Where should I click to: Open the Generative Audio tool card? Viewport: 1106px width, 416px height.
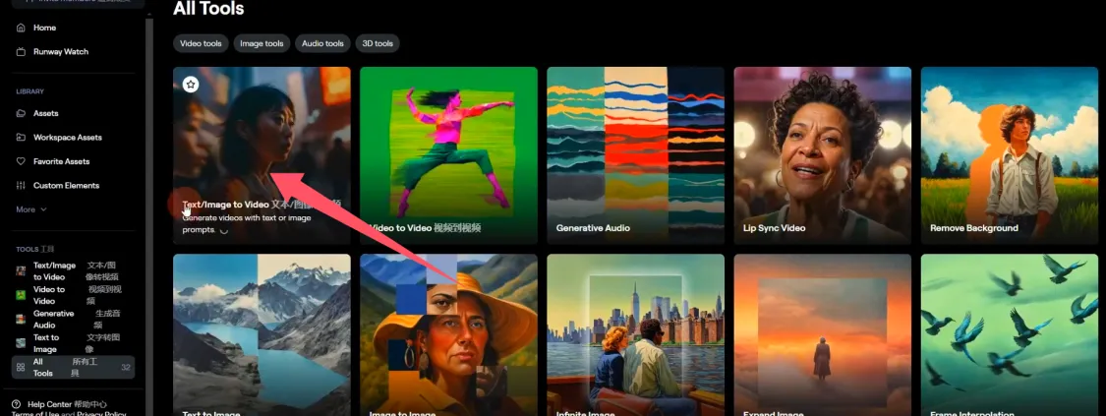point(635,154)
